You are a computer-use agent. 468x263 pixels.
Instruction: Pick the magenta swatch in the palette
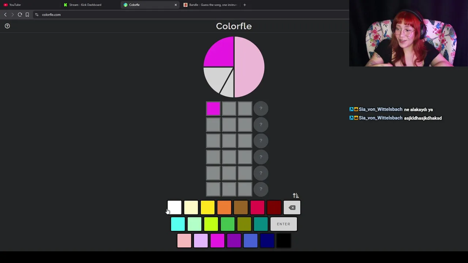[x=218, y=241]
